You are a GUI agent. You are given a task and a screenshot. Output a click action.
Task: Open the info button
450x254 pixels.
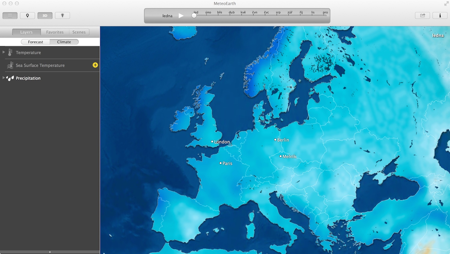[440, 16]
